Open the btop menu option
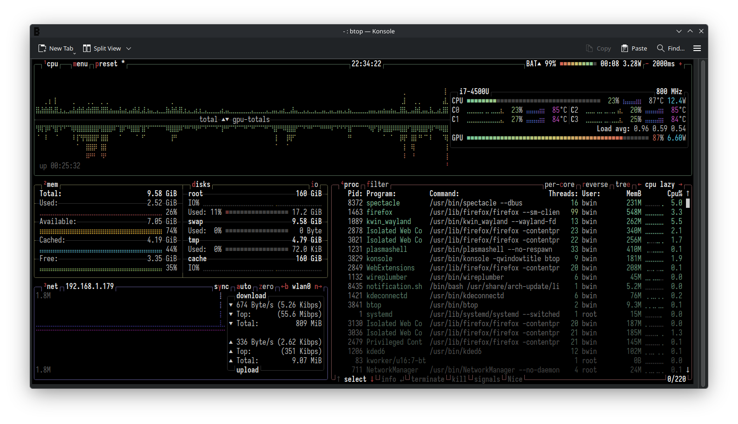The height and width of the screenshot is (424, 738). [x=80, y=64]
